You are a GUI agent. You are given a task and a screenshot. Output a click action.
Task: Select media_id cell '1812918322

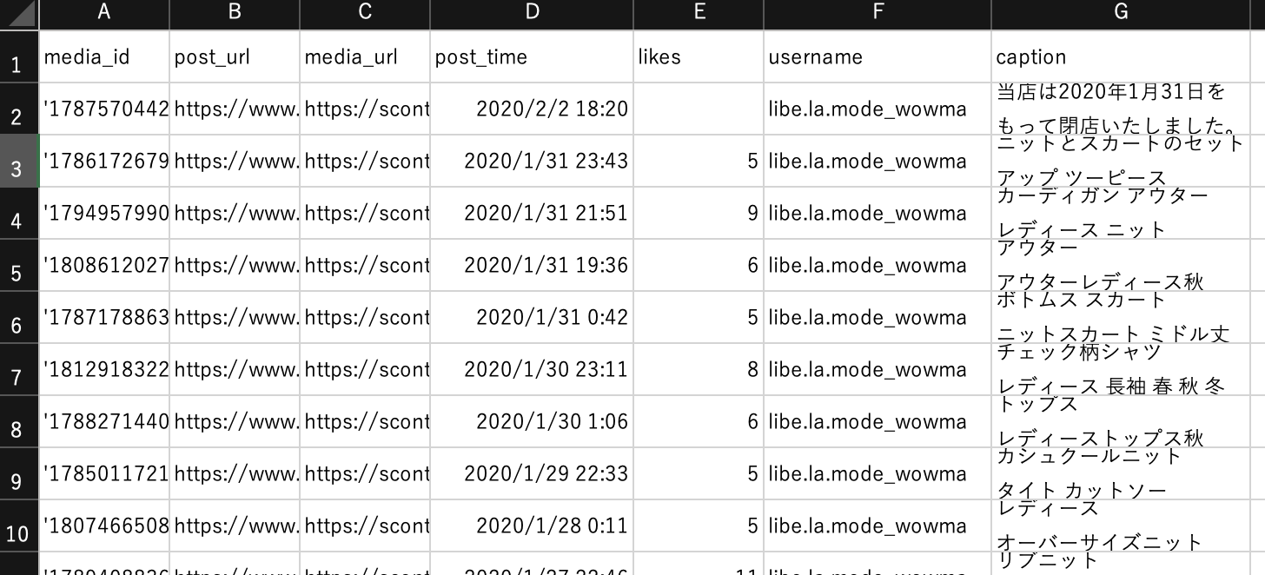(x=104, y=369)
